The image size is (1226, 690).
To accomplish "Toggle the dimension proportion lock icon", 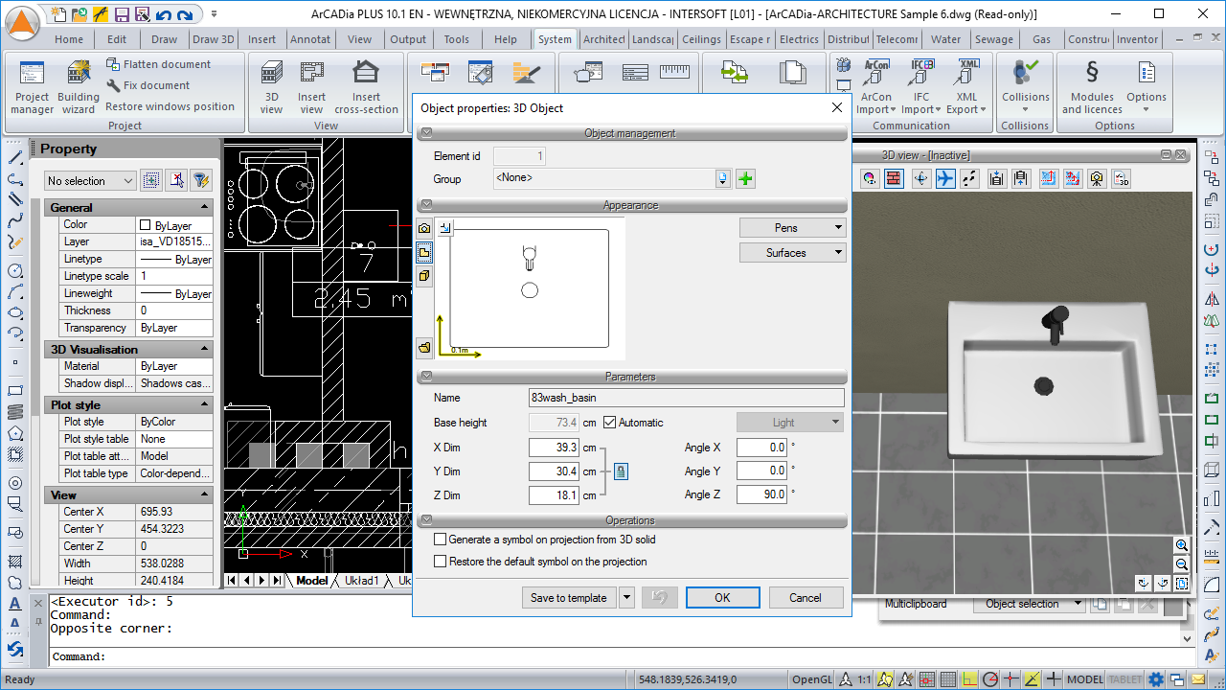I will 621,471.
